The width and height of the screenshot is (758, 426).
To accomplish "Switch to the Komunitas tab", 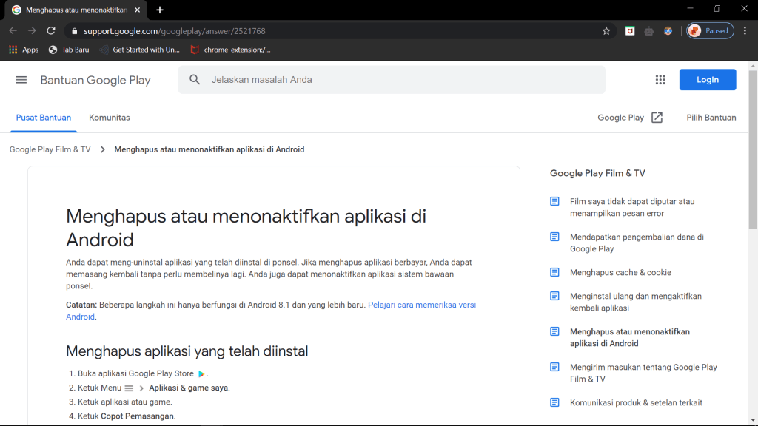I will [109, 118].
